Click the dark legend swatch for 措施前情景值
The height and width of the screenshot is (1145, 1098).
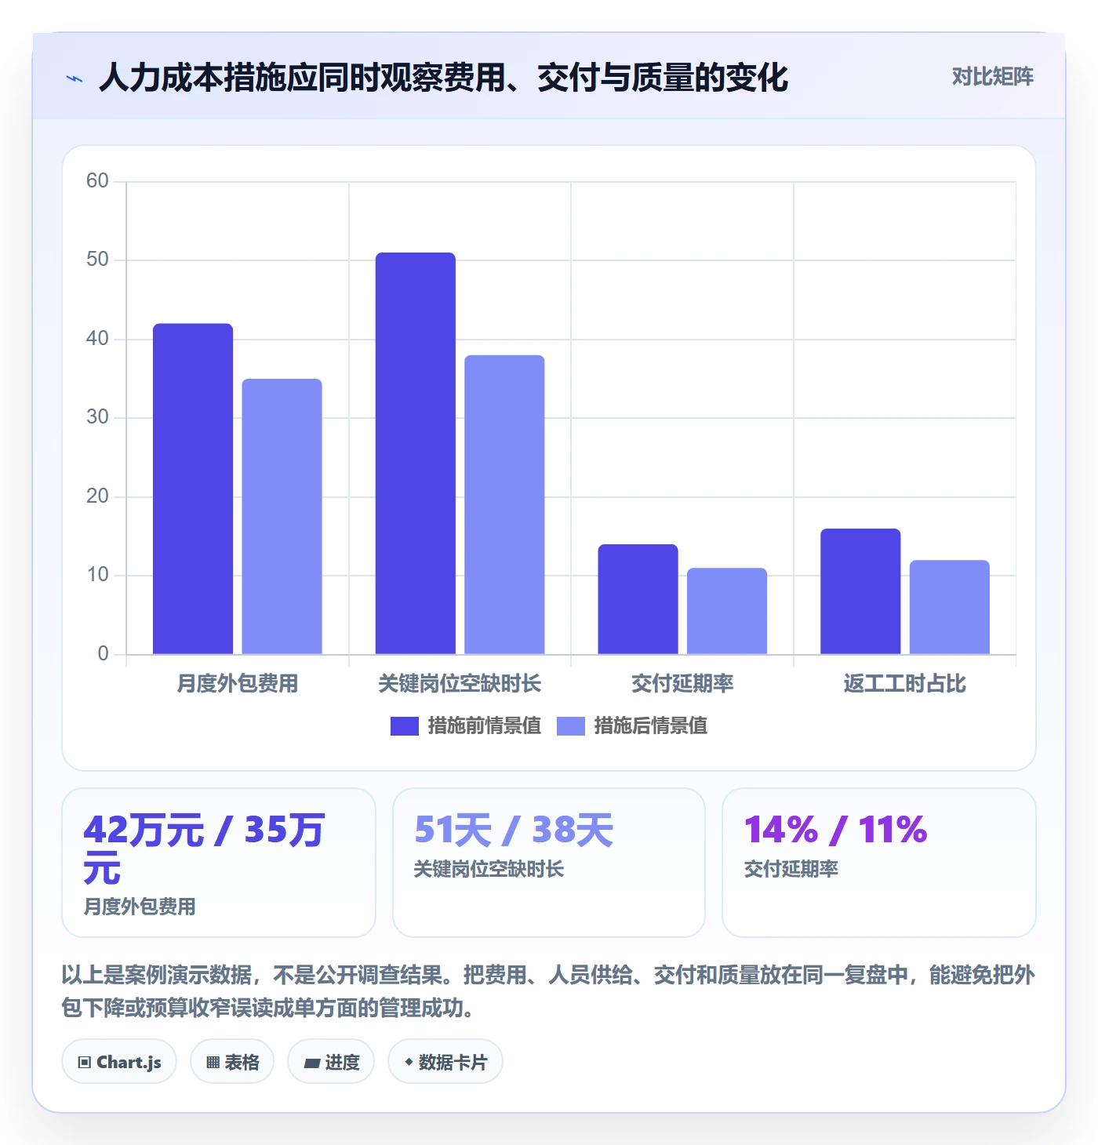tap(405, 726)
